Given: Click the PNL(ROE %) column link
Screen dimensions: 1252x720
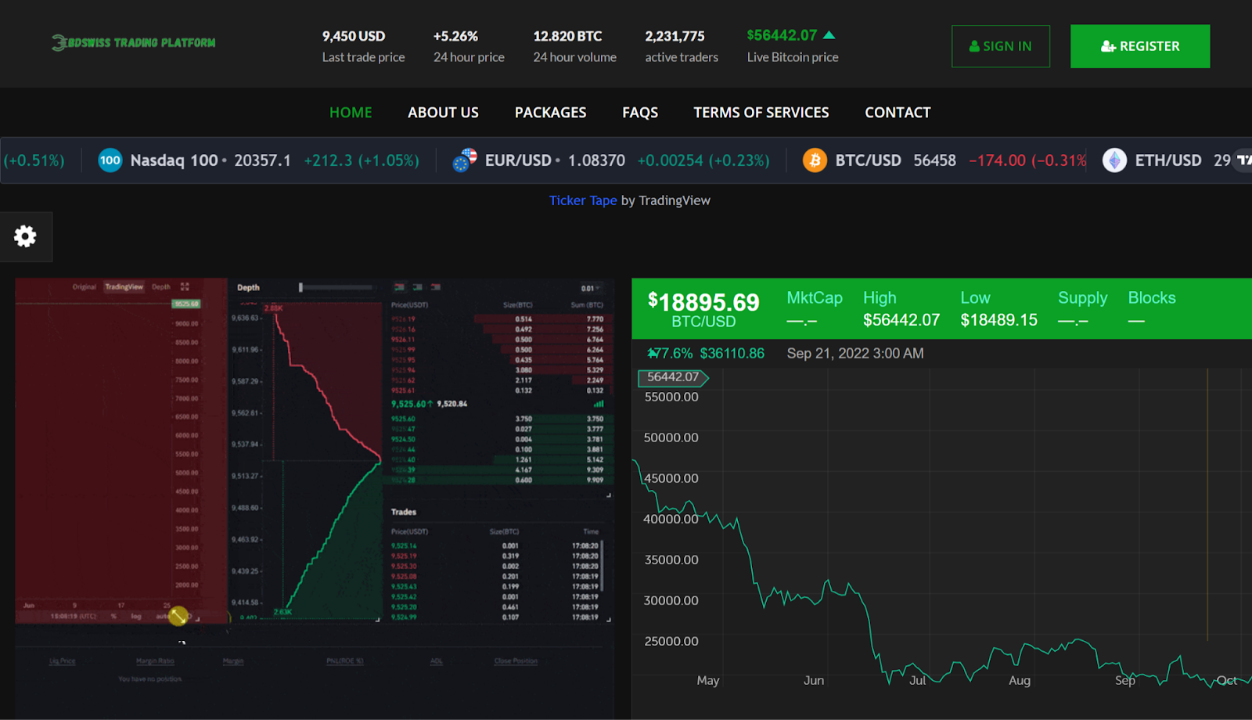Looking at the screenshot, I should (345, 661).
